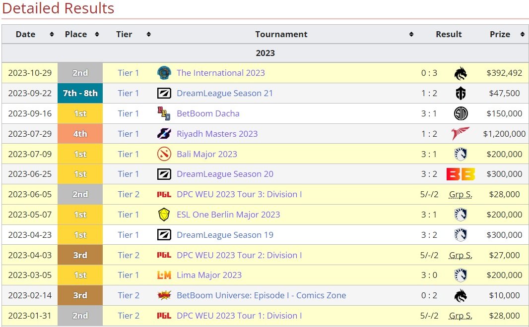Image resolution: width=529 pixels, height=327 pixels.
Task: Sort the table by Date column arrows
Action: coord(52,34)
